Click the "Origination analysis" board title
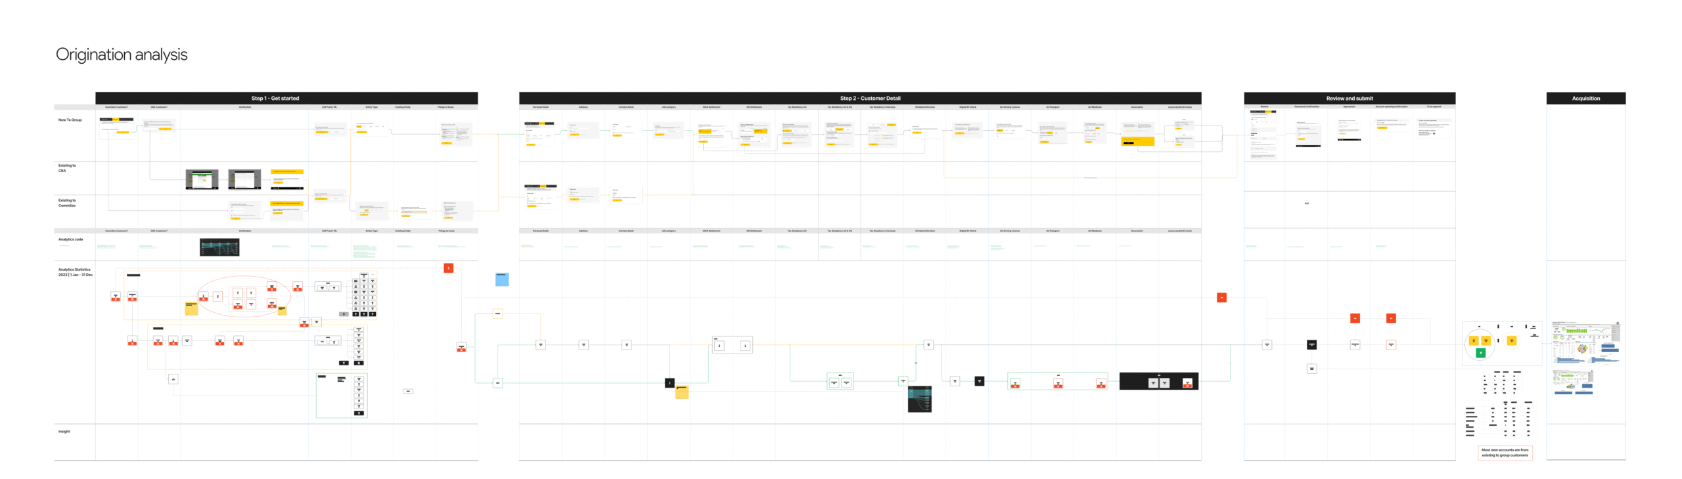1682x479 pixels. click(122, 55)
